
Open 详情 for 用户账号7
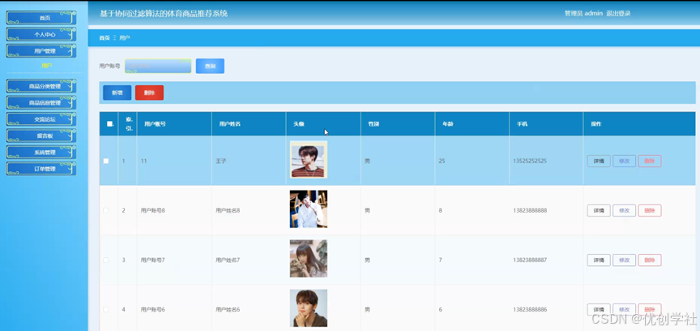(599, 260)
